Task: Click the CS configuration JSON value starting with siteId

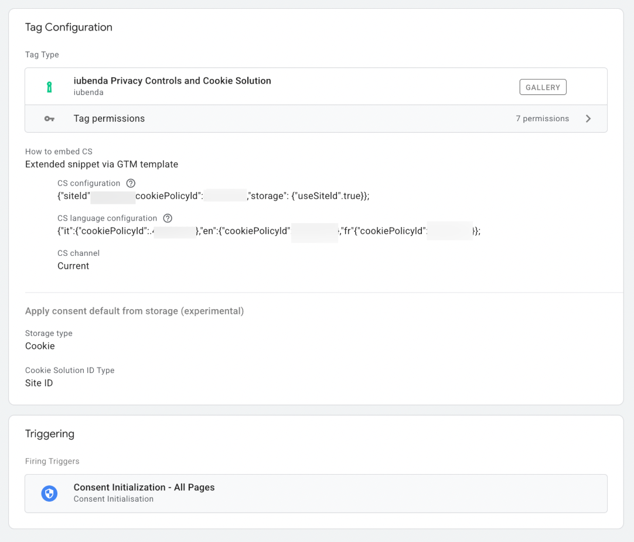Action: 213,196
